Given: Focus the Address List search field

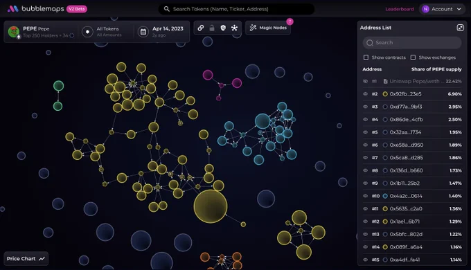Looking at the screenshot, I should click(x=412, y=43).
